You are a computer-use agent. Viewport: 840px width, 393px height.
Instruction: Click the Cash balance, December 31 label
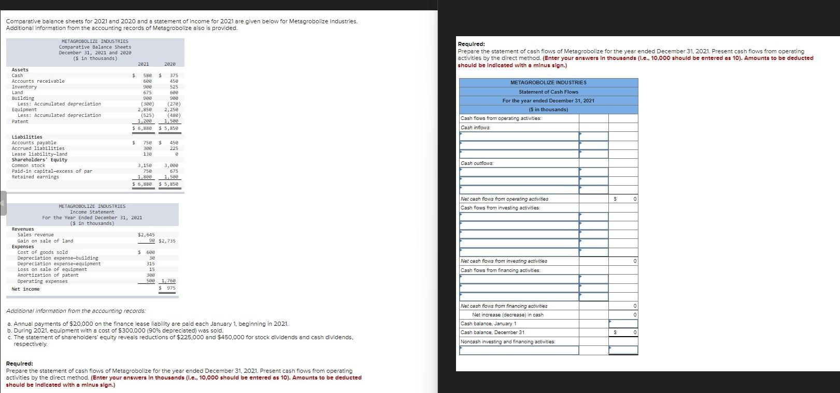[492, 332]
